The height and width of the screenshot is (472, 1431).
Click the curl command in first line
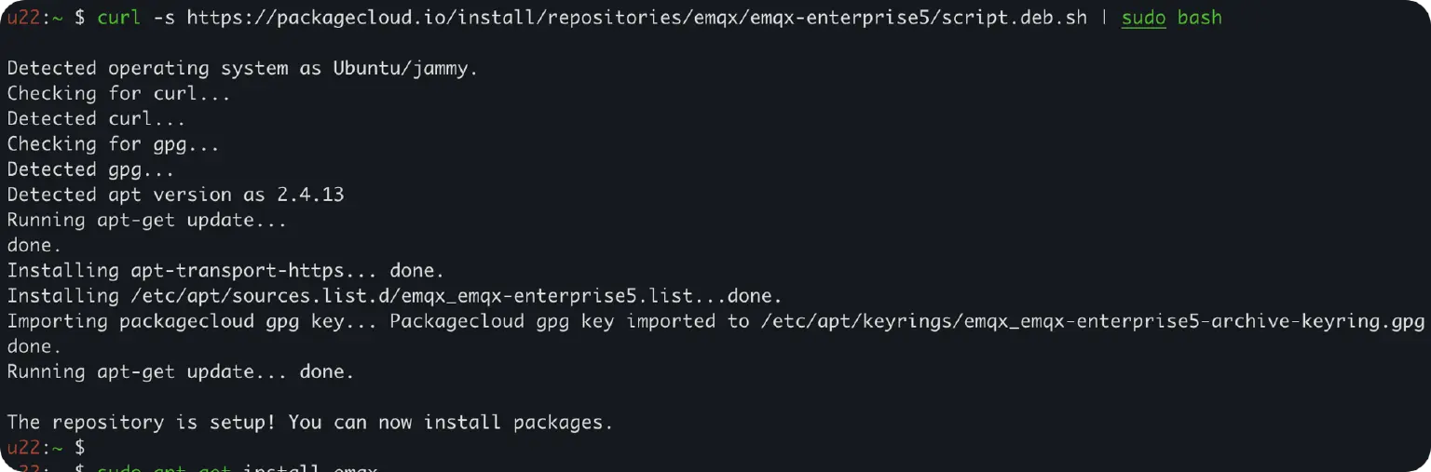pyautogui.click(x=119, y=18)
